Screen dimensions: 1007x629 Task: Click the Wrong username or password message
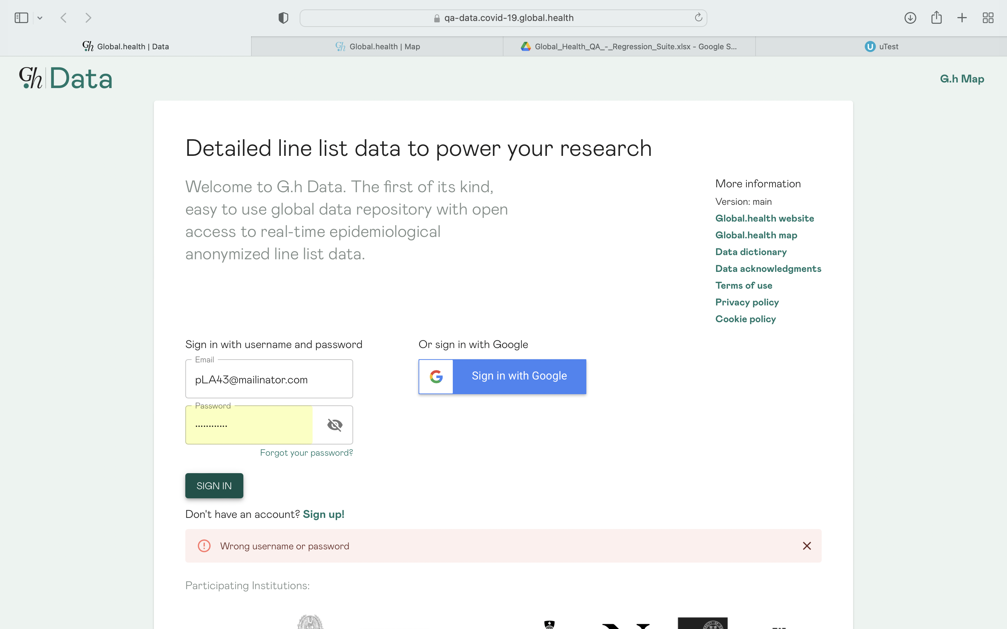pyautogui.click(x=285, y=546)
